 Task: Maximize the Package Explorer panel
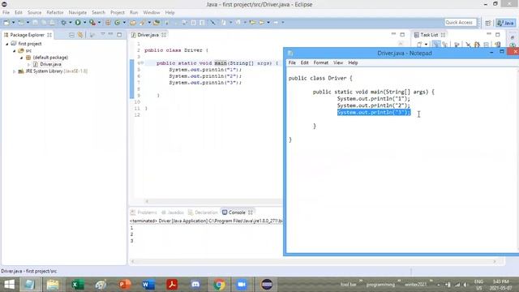119,34
